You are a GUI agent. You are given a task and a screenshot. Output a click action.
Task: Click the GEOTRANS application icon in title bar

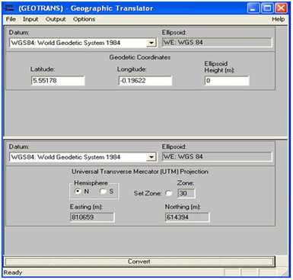click(x=10, y=8)
